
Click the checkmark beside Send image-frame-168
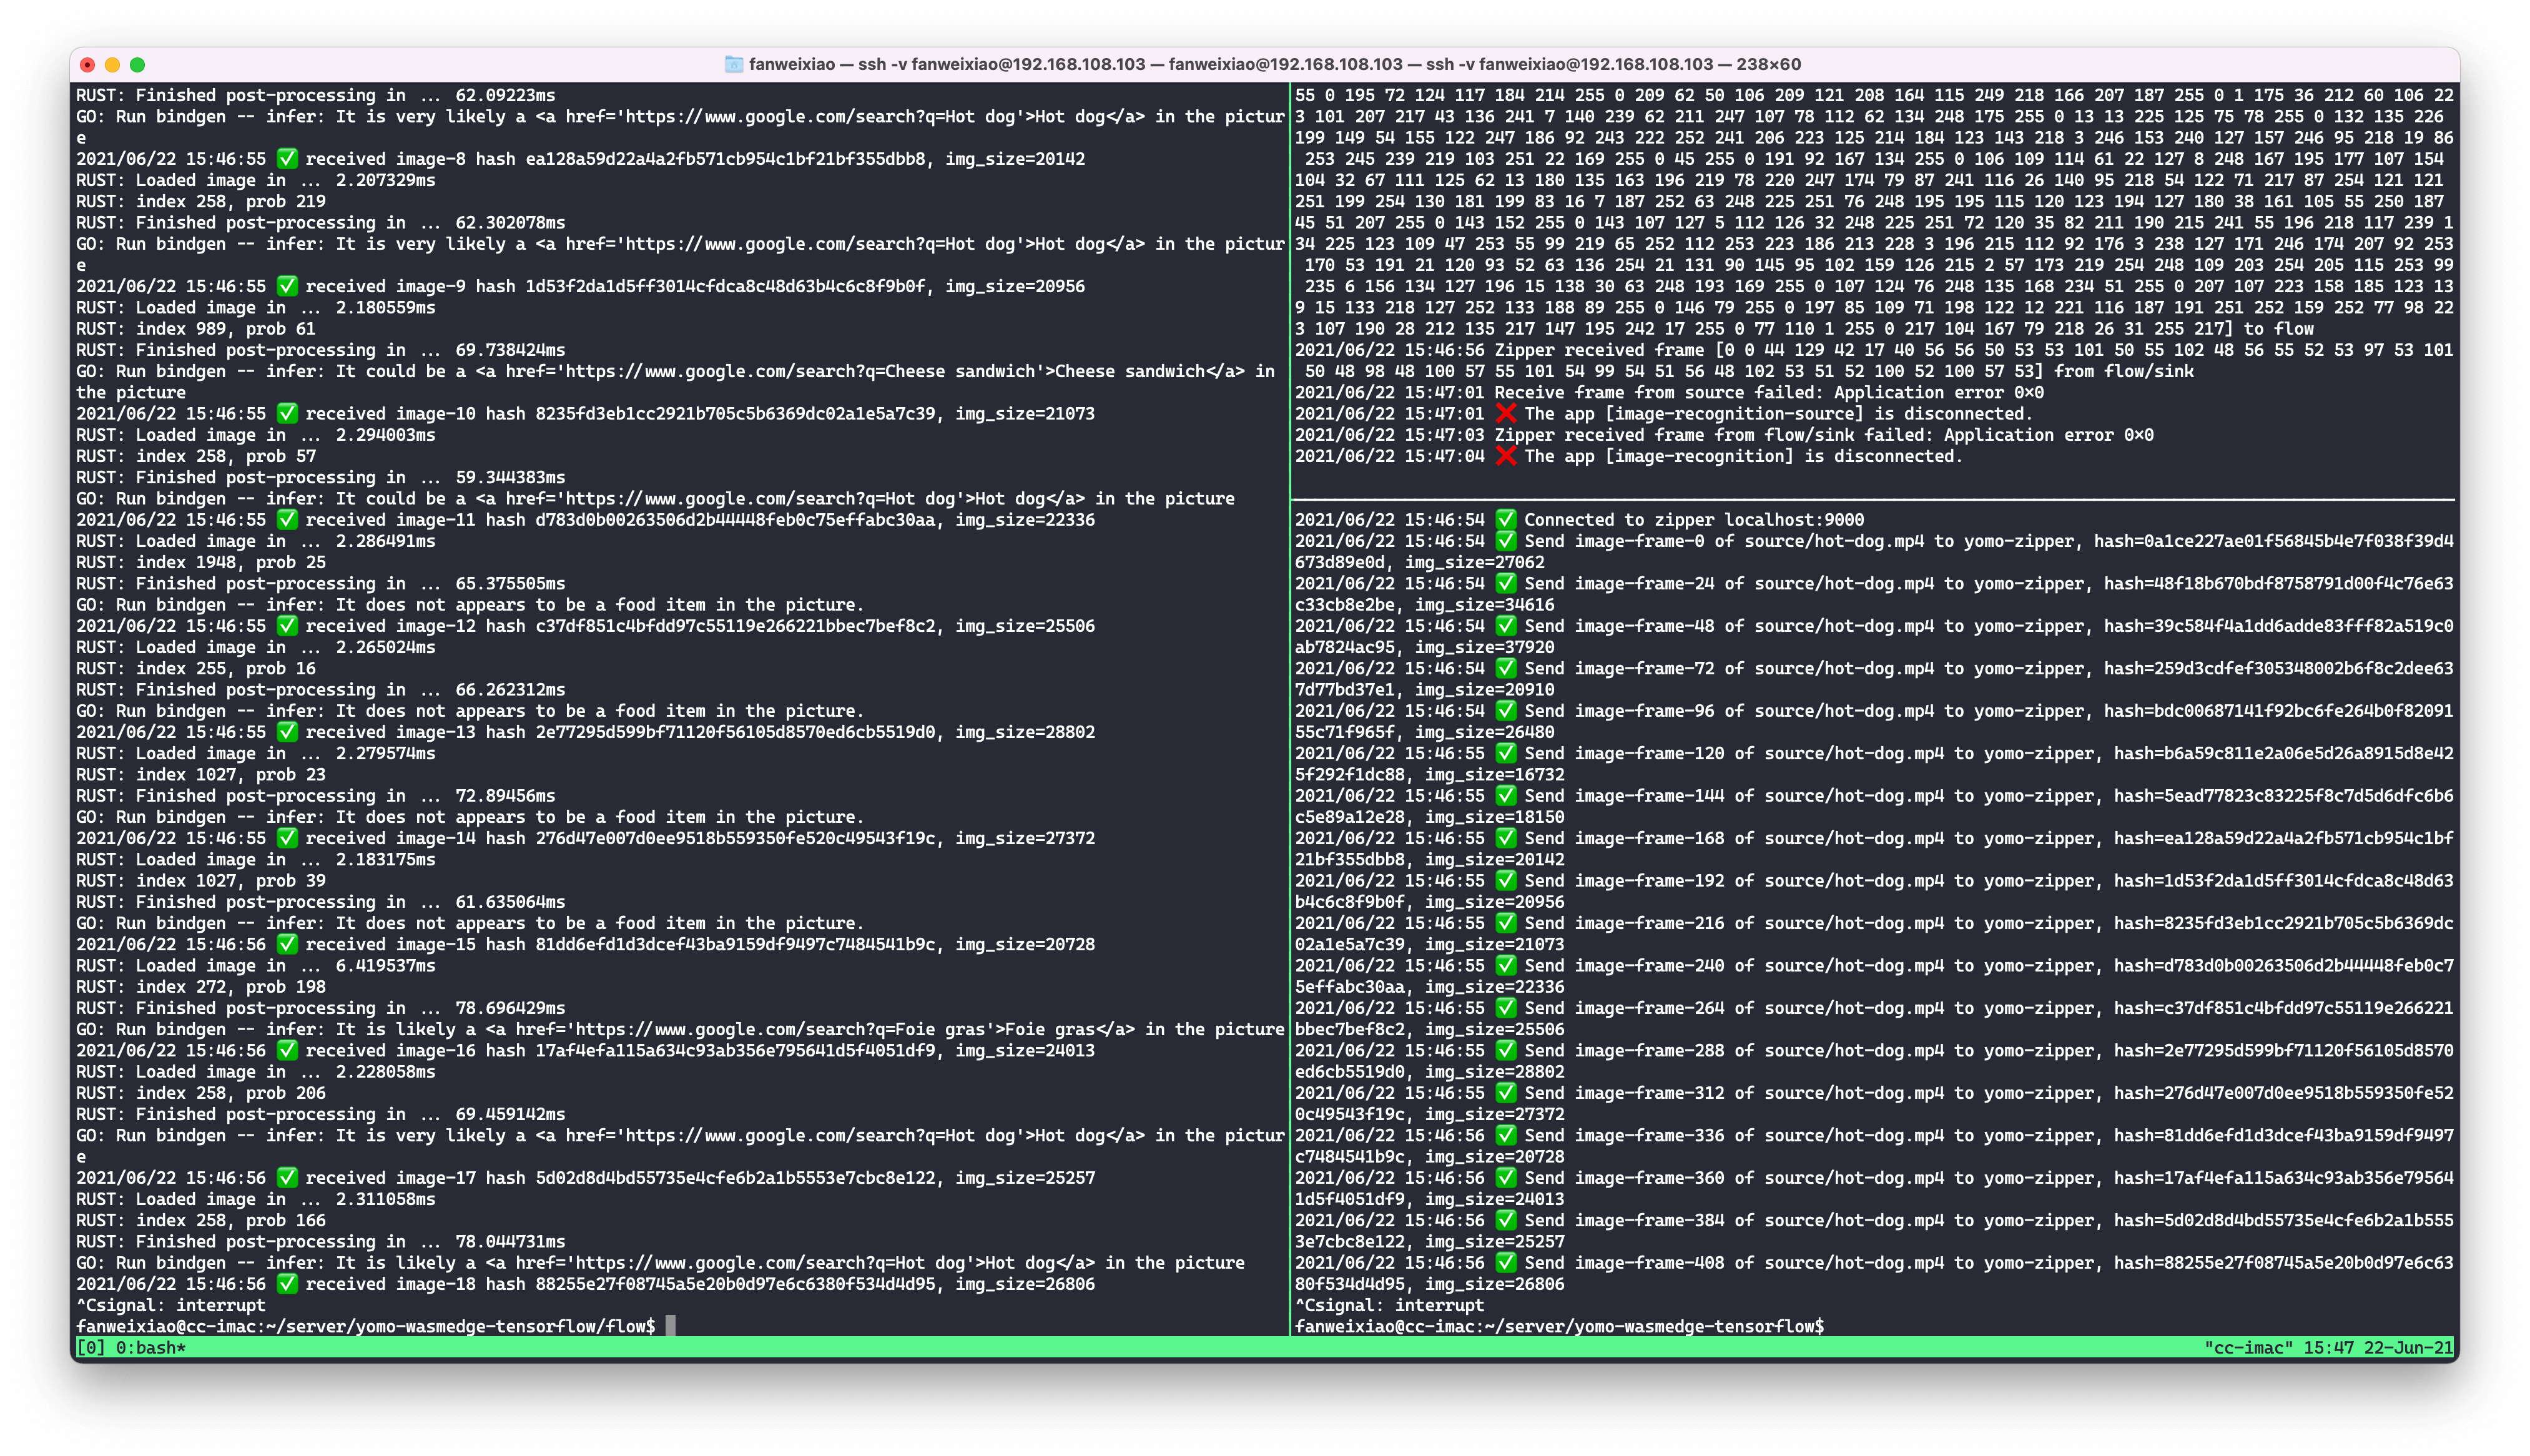pos(1506,837)
